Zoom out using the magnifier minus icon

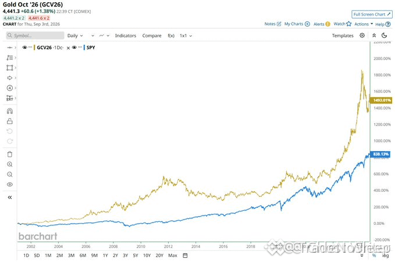(x=9, y=174)
